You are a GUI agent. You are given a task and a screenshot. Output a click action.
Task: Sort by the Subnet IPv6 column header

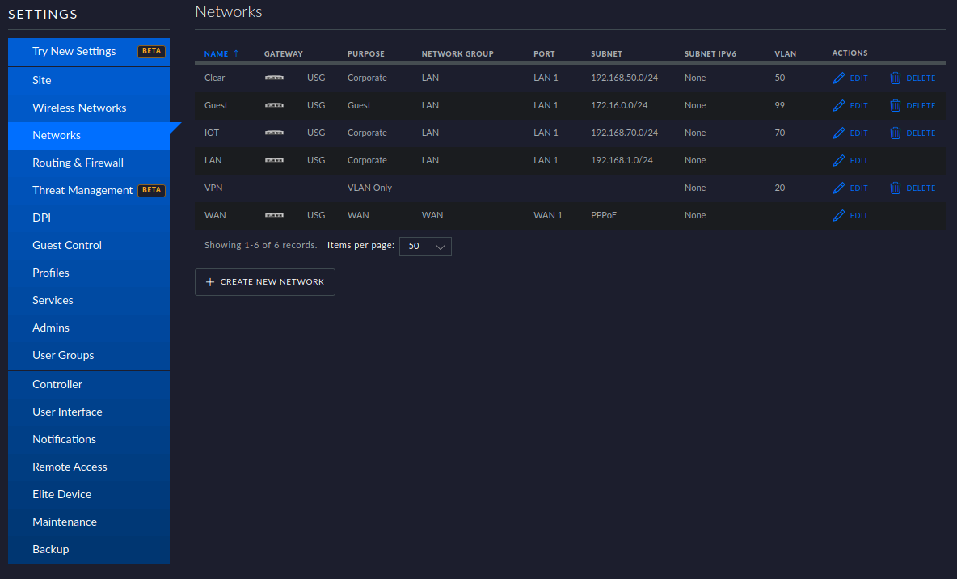tap(710, 53)
